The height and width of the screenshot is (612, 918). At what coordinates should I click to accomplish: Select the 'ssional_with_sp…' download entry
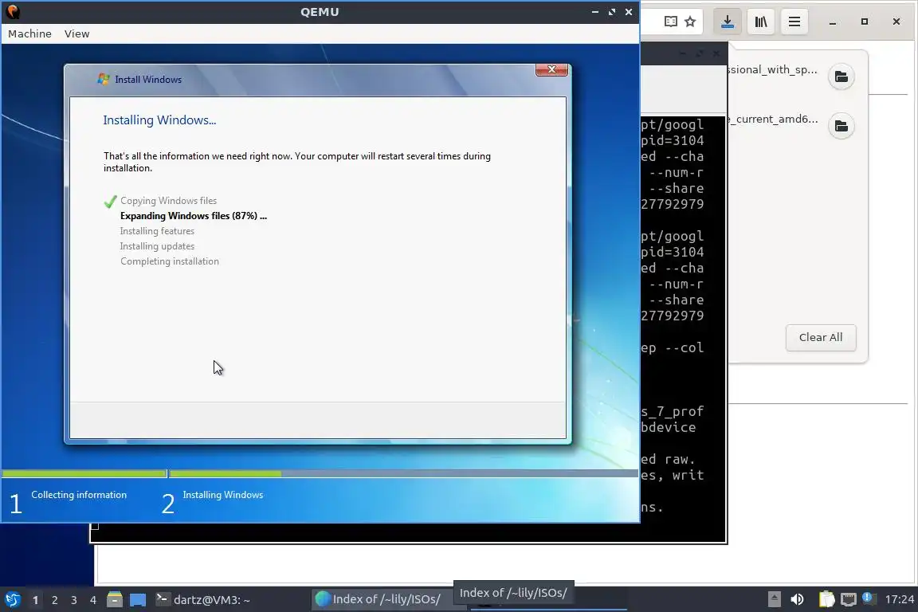772,69
